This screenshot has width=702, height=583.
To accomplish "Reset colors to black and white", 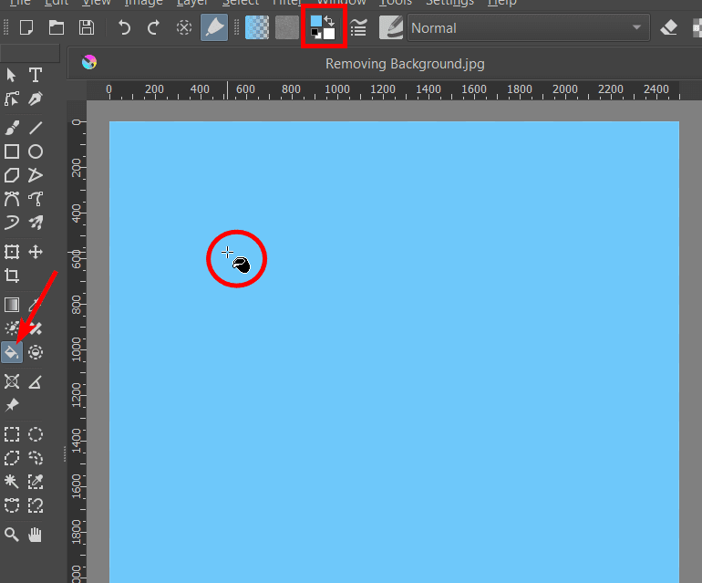I will 315,34.
